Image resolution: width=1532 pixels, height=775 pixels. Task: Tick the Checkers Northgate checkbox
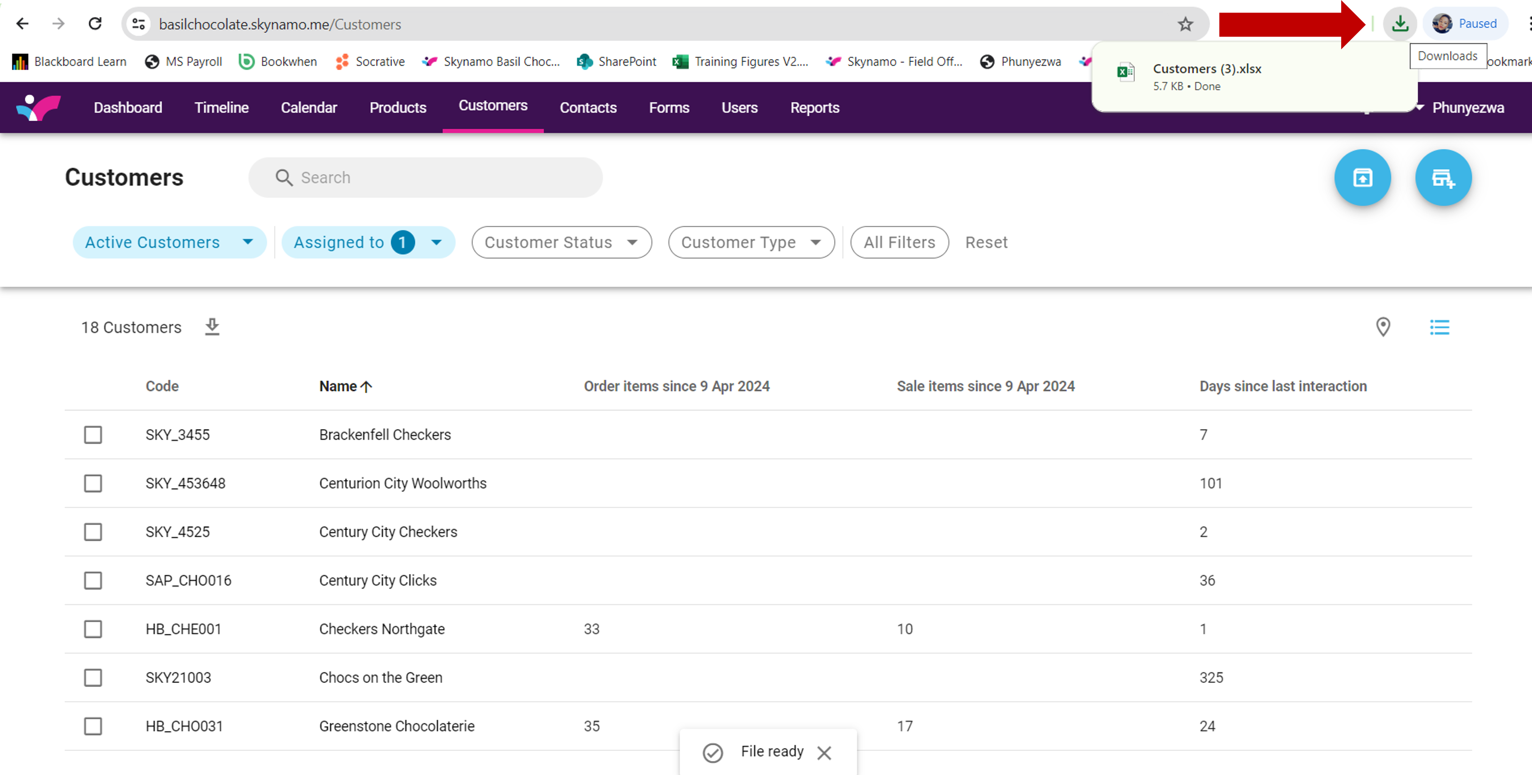pos(93,629)
